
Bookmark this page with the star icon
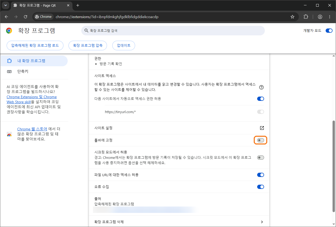pyautogui.click(x=292, y=17)
